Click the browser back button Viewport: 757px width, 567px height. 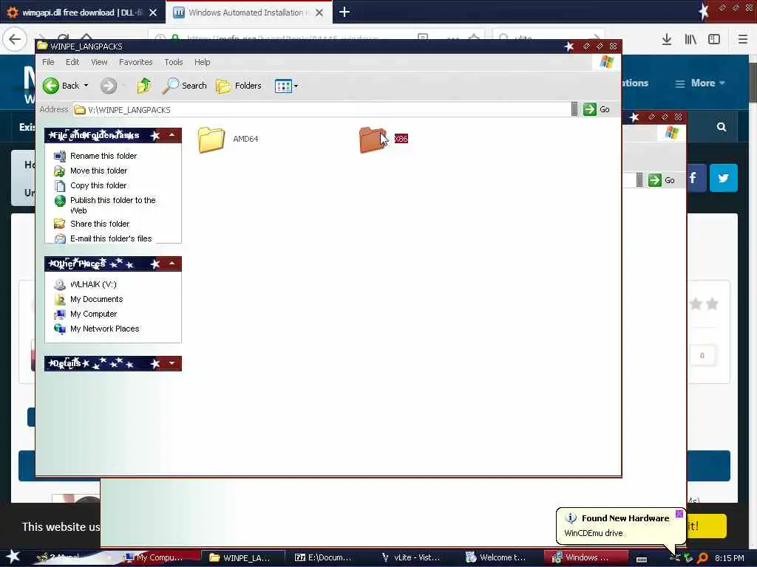coord(15,39)
